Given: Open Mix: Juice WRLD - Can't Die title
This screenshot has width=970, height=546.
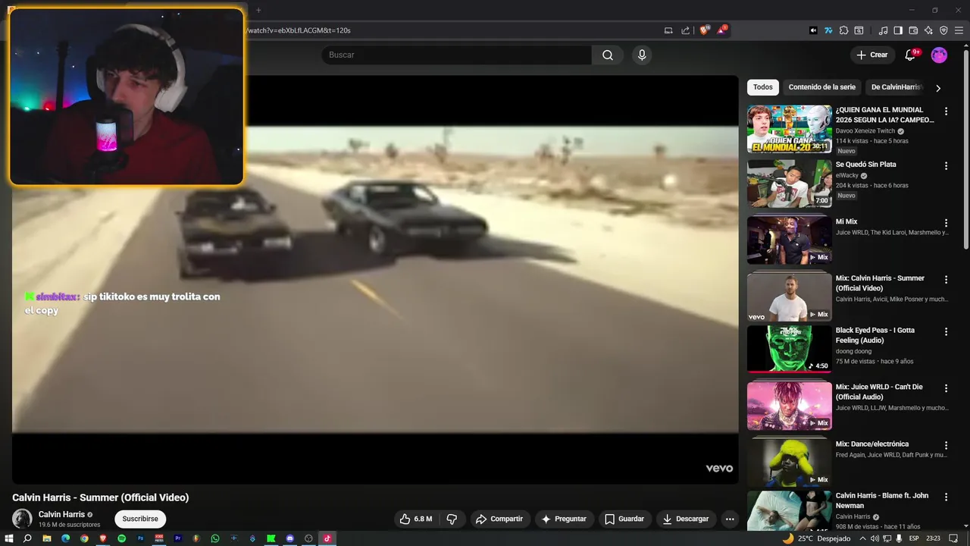Looking at the screenshot, I should (879, 391).
